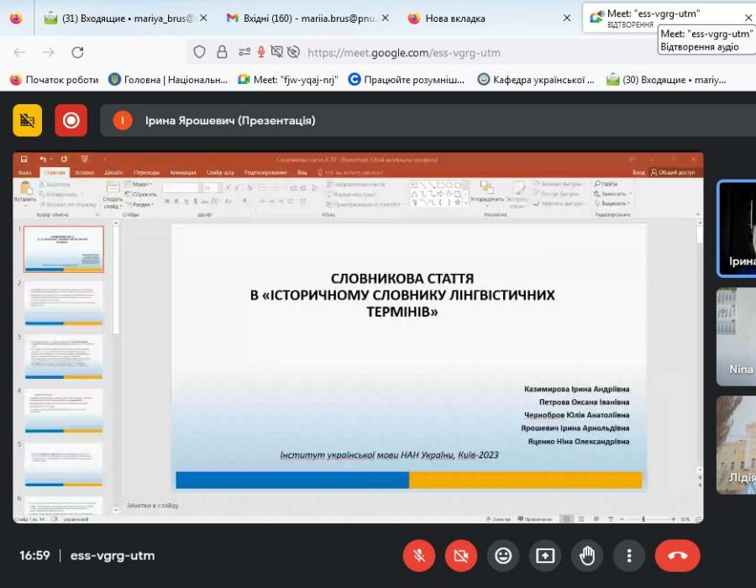Click the red recording indicator icon
The image size is (756, 588).
tap(71, 120)
